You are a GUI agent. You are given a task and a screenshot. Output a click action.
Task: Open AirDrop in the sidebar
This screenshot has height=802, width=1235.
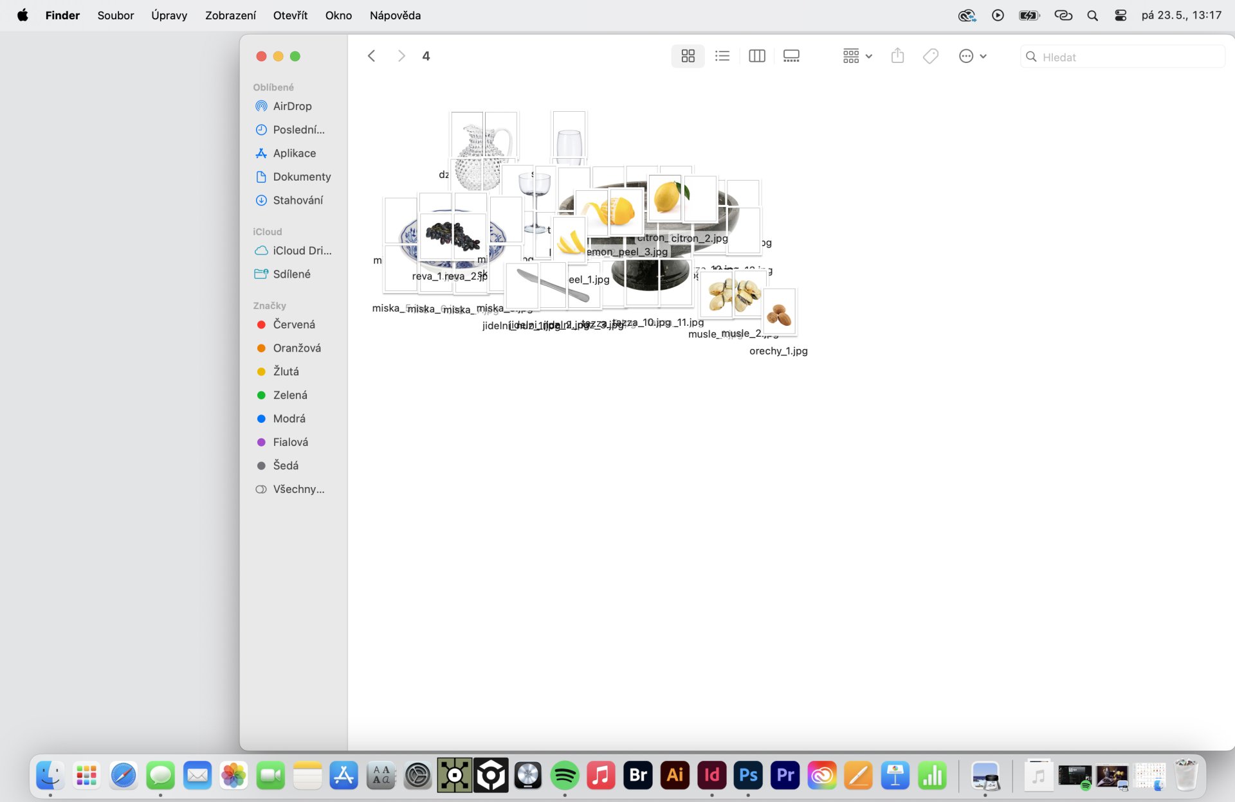292,106
